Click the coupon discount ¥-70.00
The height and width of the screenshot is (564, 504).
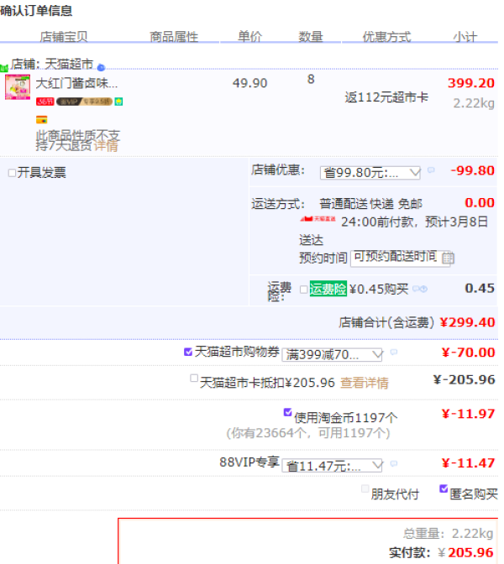coord(469,352)
